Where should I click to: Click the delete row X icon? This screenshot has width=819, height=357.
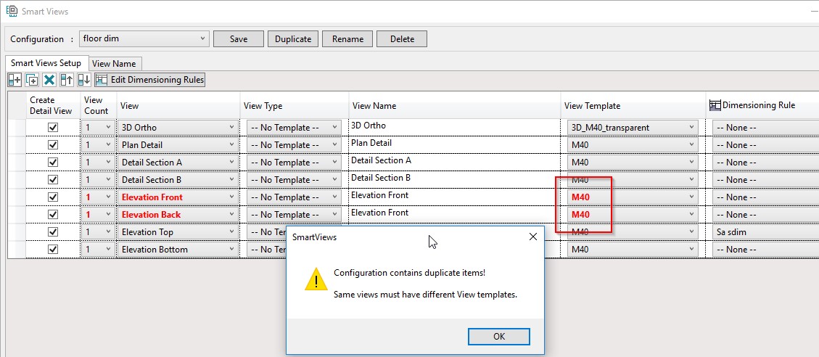pyautogui.click(x=49, y=80)
